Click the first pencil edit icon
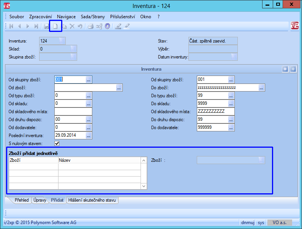This screenshot has width=302, height=229. tap(118, 26)
